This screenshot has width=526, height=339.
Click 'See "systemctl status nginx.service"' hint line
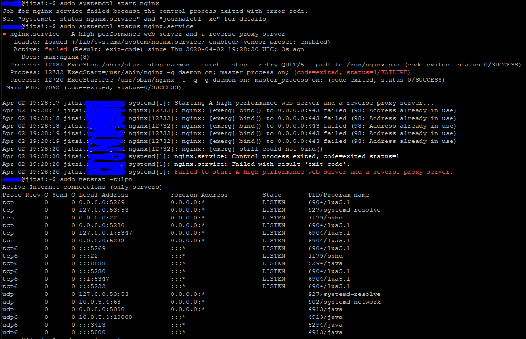(136, 19)
